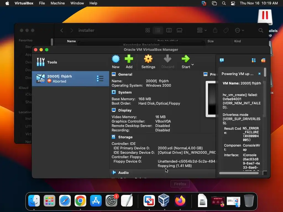Open the 2000fj fhjdrh machine menu icon

(100, 79)
